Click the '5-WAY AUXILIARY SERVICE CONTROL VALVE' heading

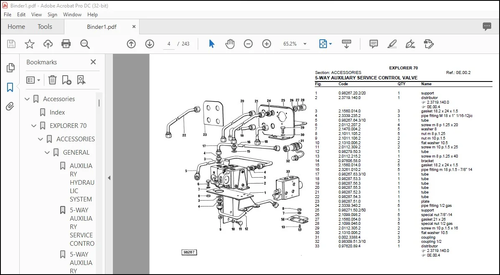coord(366,78)
